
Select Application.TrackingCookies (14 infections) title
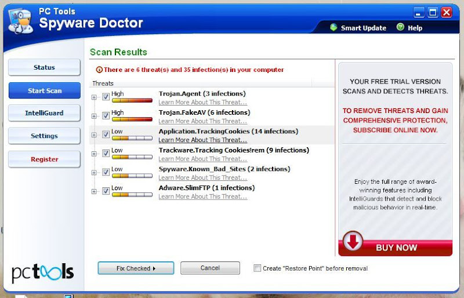coord(229,132)
